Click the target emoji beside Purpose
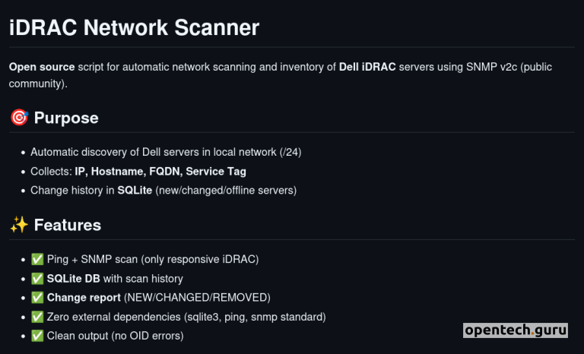 tap(19, 118)
